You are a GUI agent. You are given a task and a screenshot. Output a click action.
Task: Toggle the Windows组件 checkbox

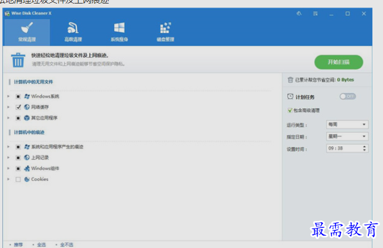click(18, 168)
